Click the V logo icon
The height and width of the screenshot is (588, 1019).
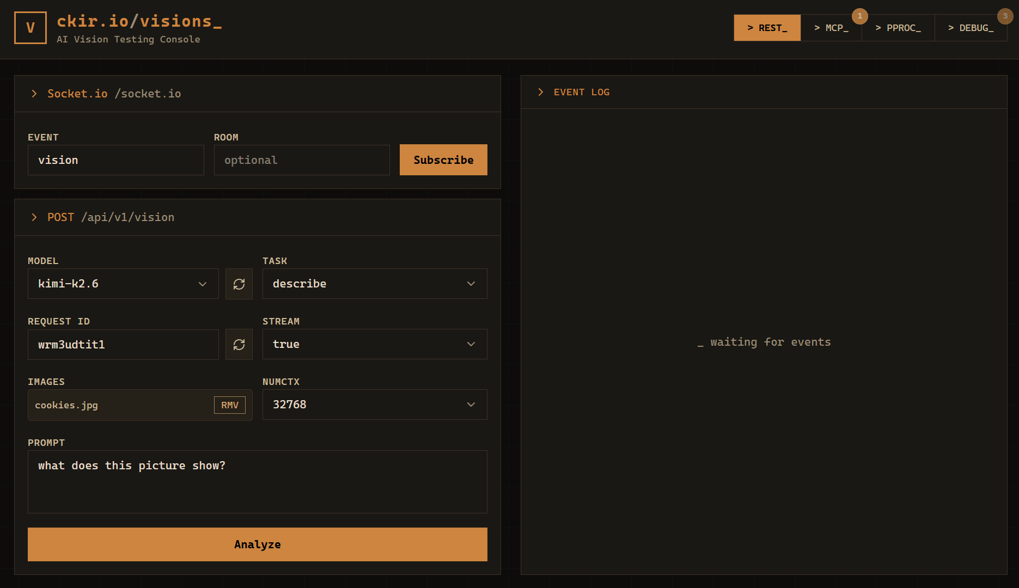(x=30, y=28)
